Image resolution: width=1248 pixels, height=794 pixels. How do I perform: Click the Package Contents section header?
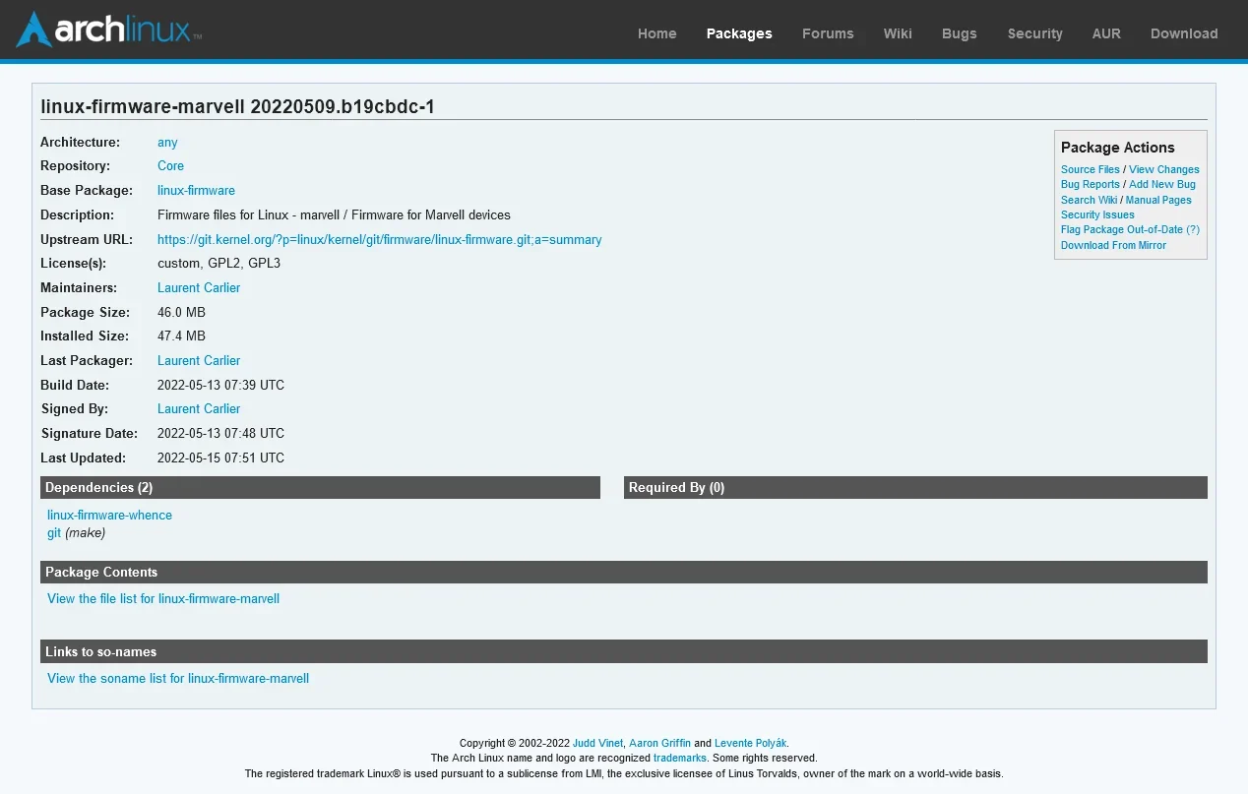pos(624,573)
